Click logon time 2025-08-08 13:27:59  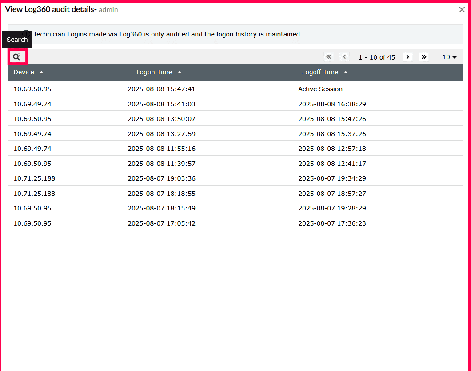coord(161,134)
